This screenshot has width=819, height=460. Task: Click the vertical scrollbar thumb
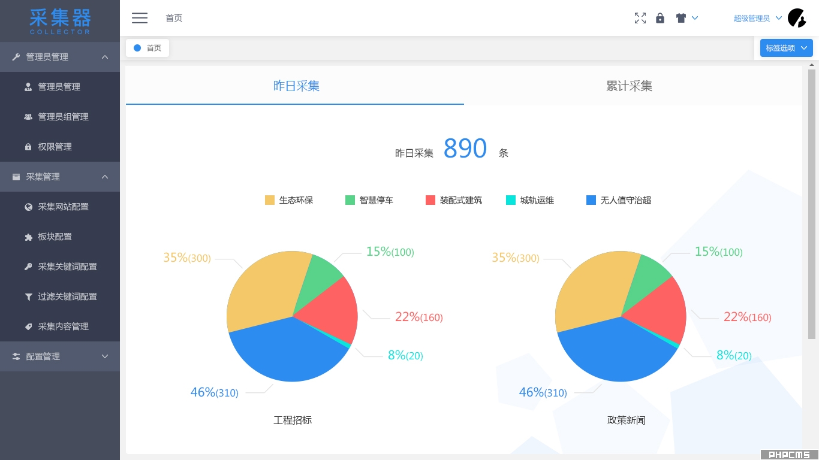point(812,204)
